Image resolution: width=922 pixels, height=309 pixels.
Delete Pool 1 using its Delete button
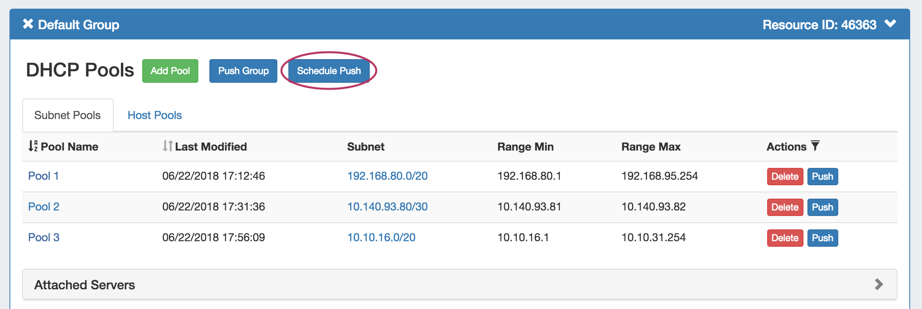(x=785, y=177)
